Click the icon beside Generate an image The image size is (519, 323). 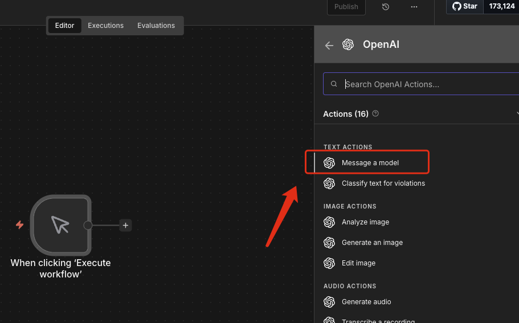tap(329, 243)
